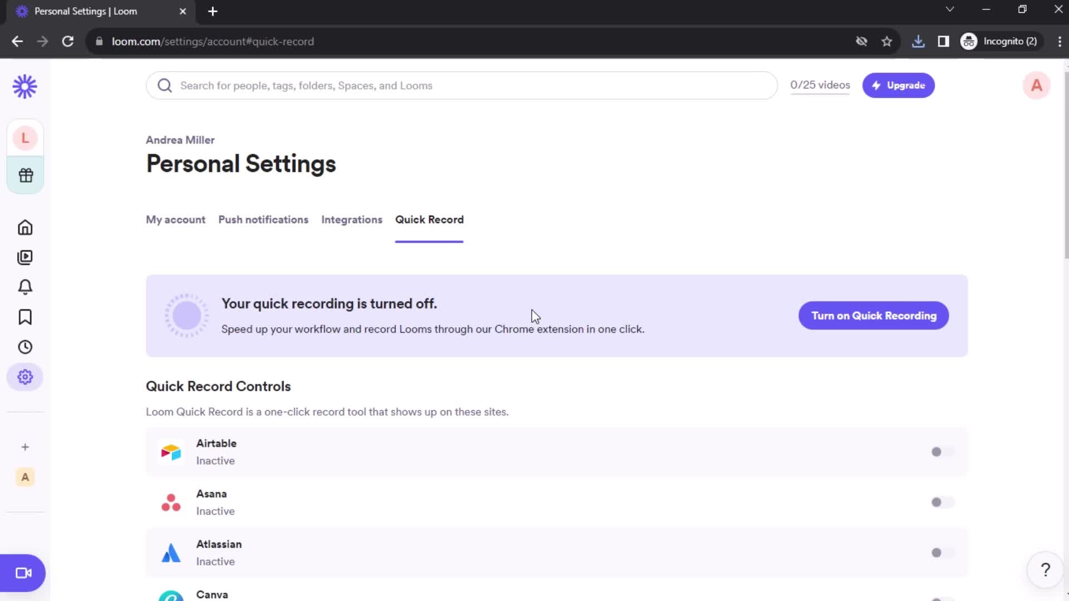Select the Push notifications tab
The height and width of the screenshot is (601, 1069).
pos(263,219)
